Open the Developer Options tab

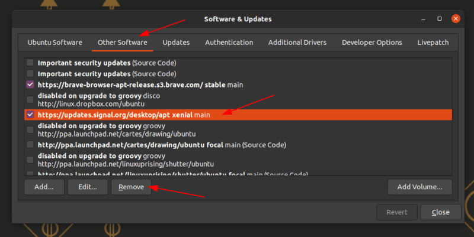[x=371, y=43]
